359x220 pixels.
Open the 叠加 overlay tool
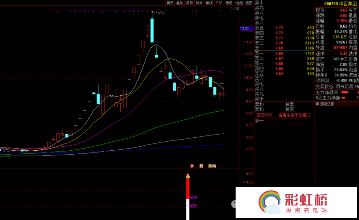[x=179, y=3]
